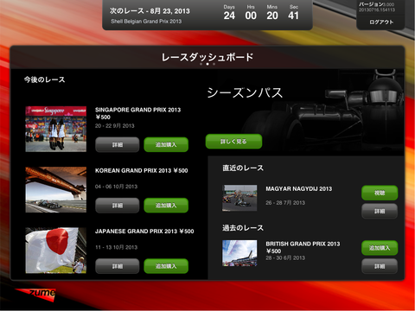Select the third page indicator dot
415x311 pixels.
pos(214,64)
